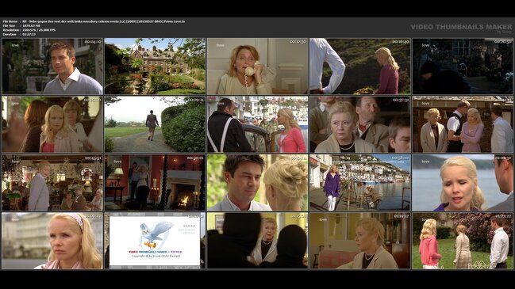Select thumbnail of woman in pink by car

pos(257,124)
